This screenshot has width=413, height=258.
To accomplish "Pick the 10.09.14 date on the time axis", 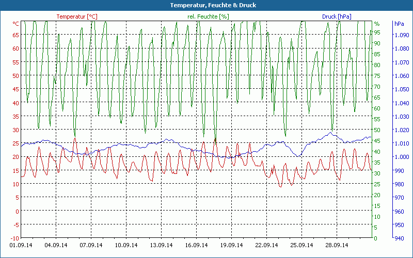I will click(126, 246).
